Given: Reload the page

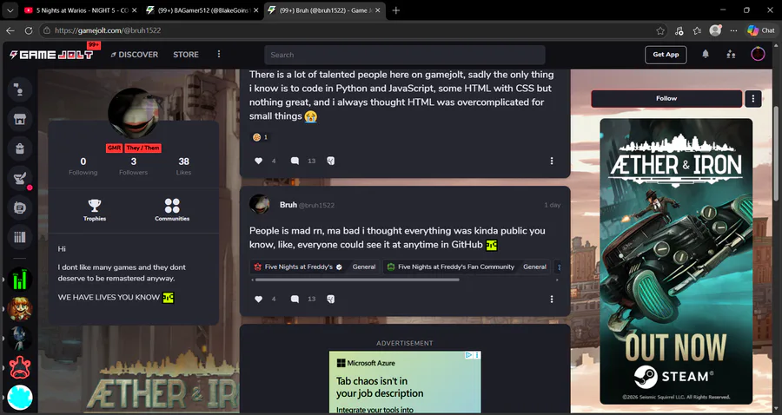Looking at the screenshot, I should point(29,30).
